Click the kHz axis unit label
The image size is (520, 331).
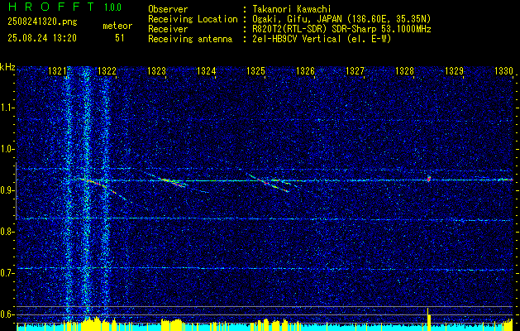tap(7, 67)
